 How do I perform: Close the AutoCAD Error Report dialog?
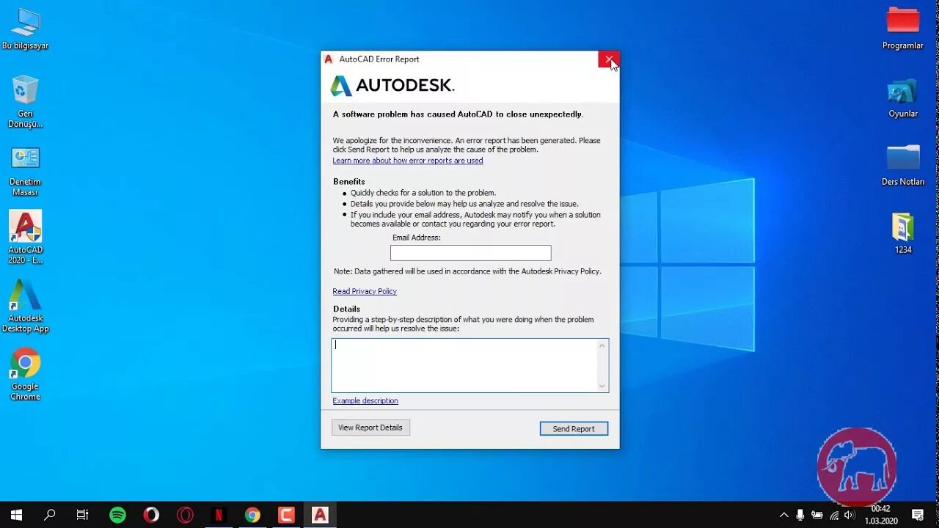click(x=609, y=59)
